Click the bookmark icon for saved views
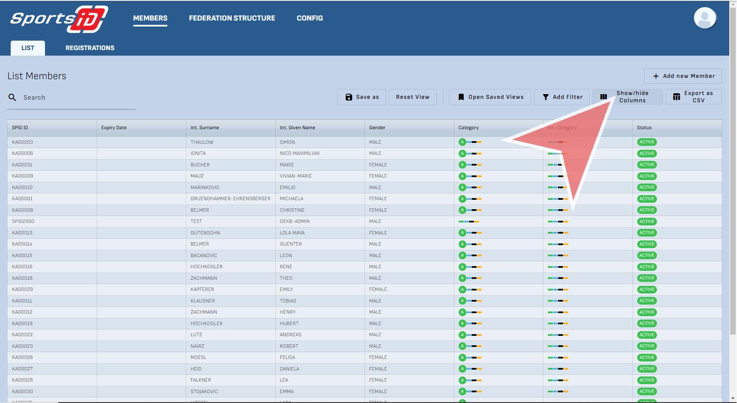Image resolution: width=737 pixels, height=403 pixels. click(x=461, y=97)
